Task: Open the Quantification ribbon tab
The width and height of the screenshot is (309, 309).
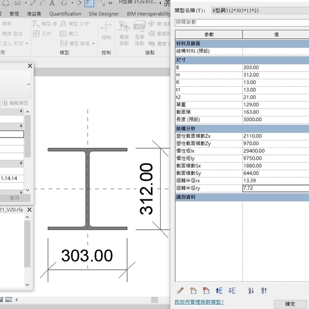Action: 66,13
